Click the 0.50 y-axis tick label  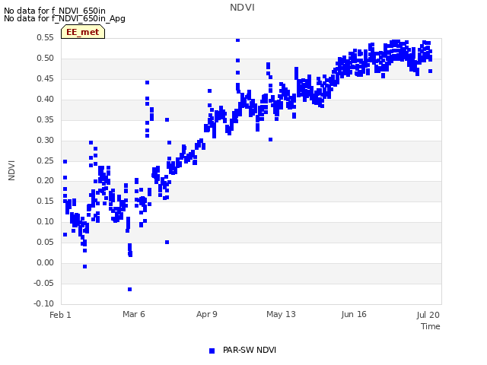(46, 58)
